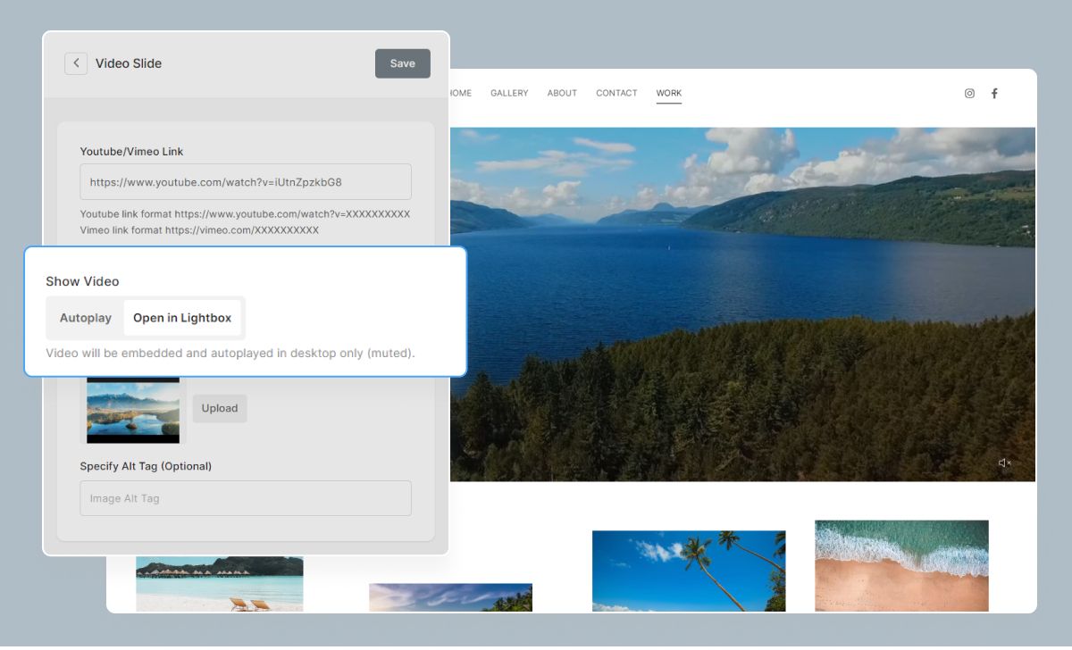This screenshot has width=1072, height=650.
Task: Open the About page link
Action: [562, 94]
